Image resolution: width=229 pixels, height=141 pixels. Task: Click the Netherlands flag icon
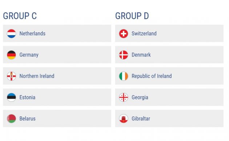coord(11,34)
